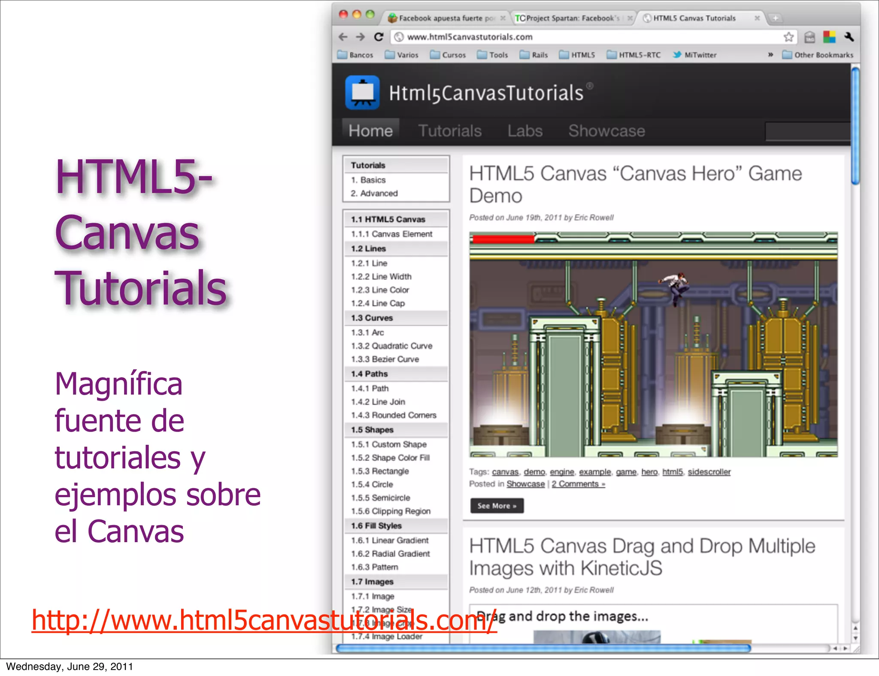Click the gray extension icon next to star

[809, 37]
